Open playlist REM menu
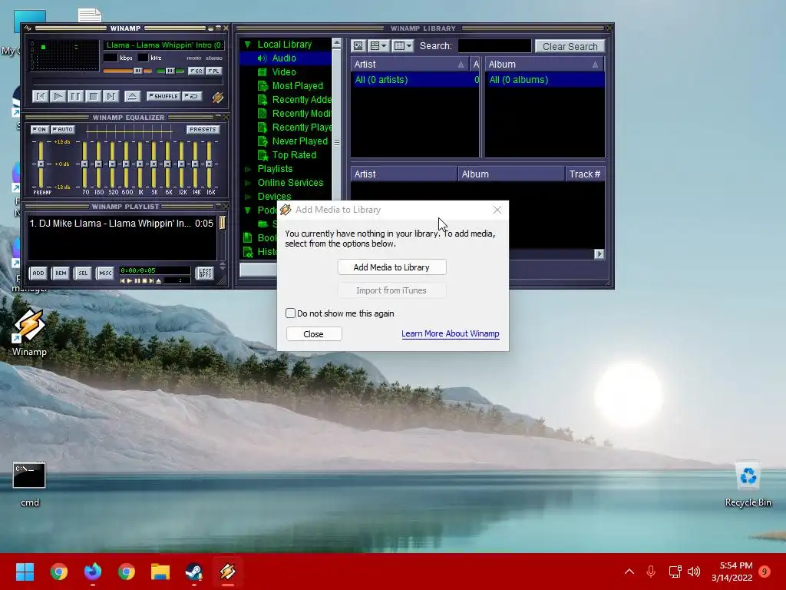Image resolution: width=786 pixels, height=590 pixels. 61,273
